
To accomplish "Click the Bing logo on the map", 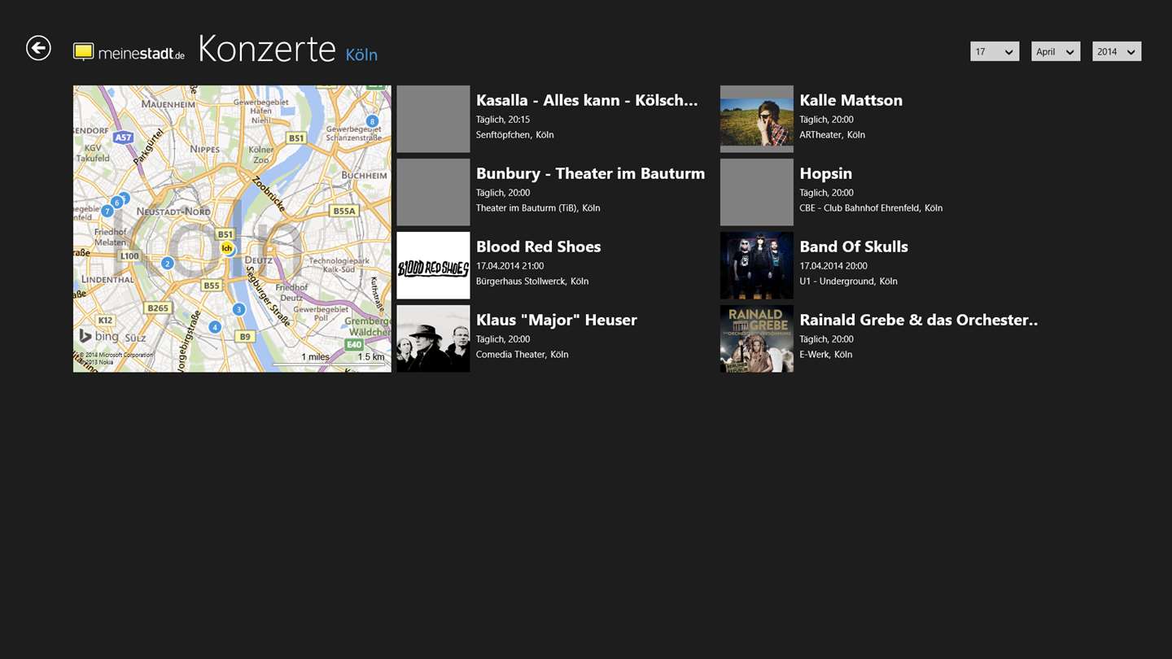I will tap(98, 336).
